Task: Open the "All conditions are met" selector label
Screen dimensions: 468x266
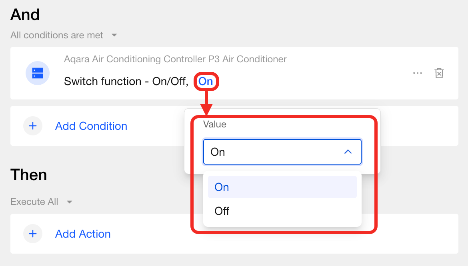Action: [57, 35]
